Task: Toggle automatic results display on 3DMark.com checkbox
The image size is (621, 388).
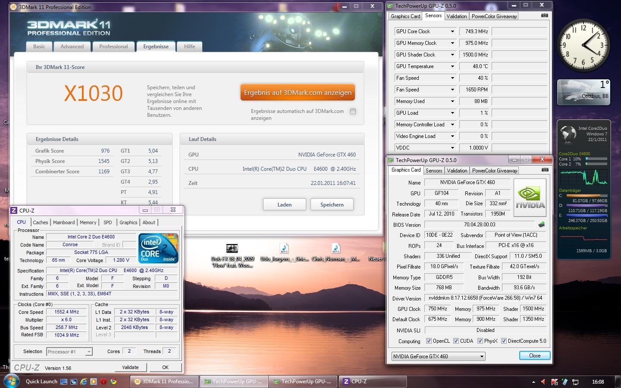Action: (353, 111)
